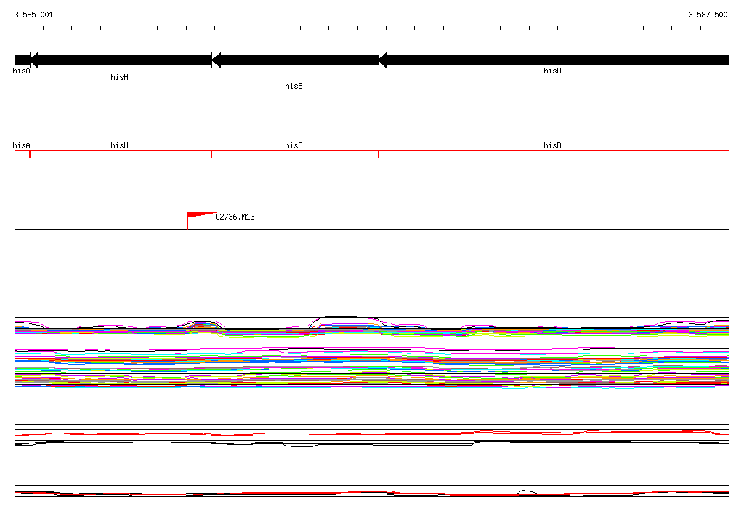The height and width of the screenshot is (519, 744).
Task: Click the hisA gene arrow segment
Action: pos(23,60)
